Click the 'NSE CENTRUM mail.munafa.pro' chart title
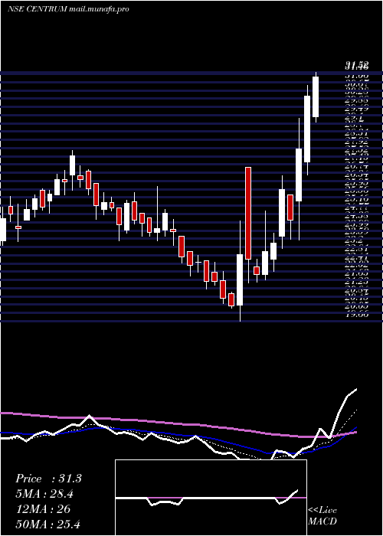Viewport: 383px width, 536px height. click(68, 9)
